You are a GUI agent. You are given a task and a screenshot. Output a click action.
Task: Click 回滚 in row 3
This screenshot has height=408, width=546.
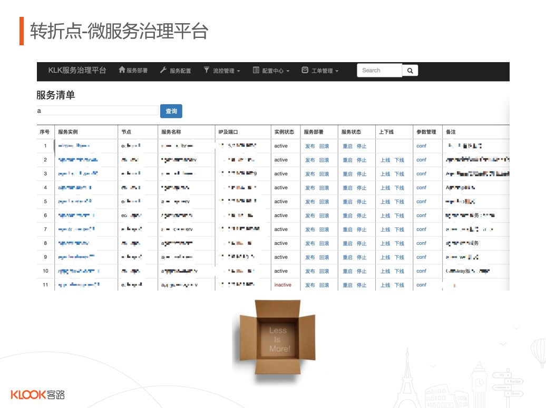324,174
